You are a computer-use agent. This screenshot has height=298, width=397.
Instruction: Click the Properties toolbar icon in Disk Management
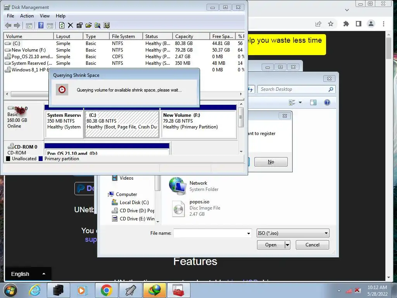[x=79, y=25]
